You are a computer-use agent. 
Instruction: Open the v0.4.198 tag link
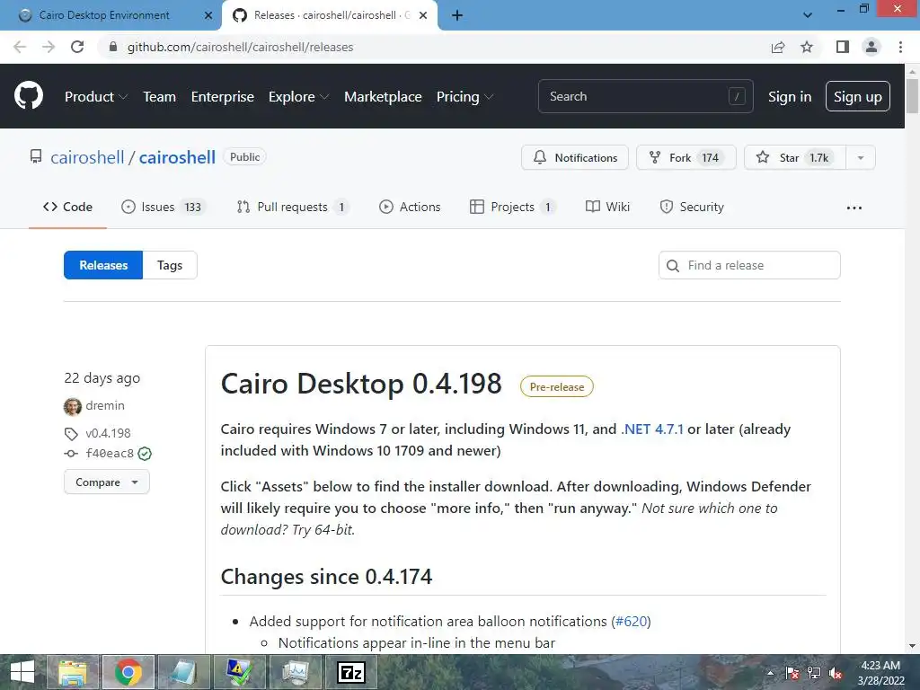click(x=108, y=434)
